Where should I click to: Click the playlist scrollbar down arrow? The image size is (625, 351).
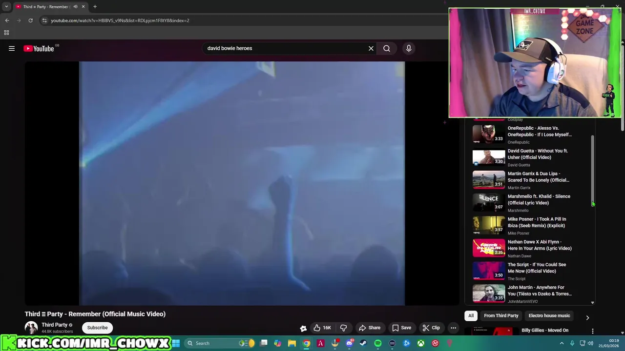(593, 302)
